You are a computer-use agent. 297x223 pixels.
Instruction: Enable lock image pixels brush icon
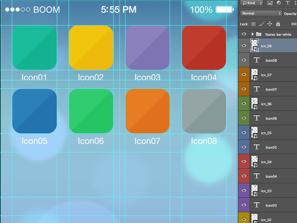coord(261,23)
